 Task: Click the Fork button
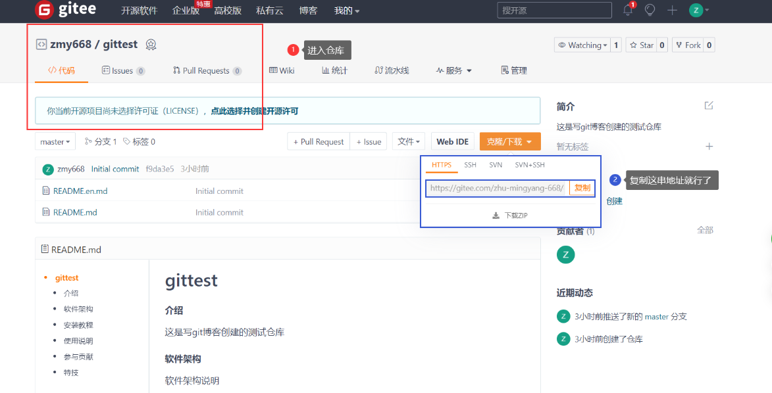point(688,45)
